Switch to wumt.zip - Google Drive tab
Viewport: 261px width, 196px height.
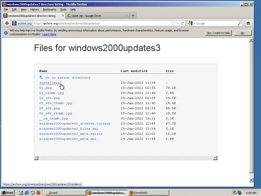(98, 16)
